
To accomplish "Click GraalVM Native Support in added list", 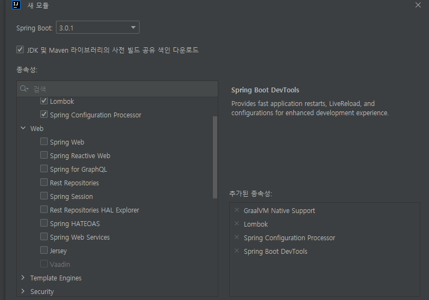I will (279, 210).
